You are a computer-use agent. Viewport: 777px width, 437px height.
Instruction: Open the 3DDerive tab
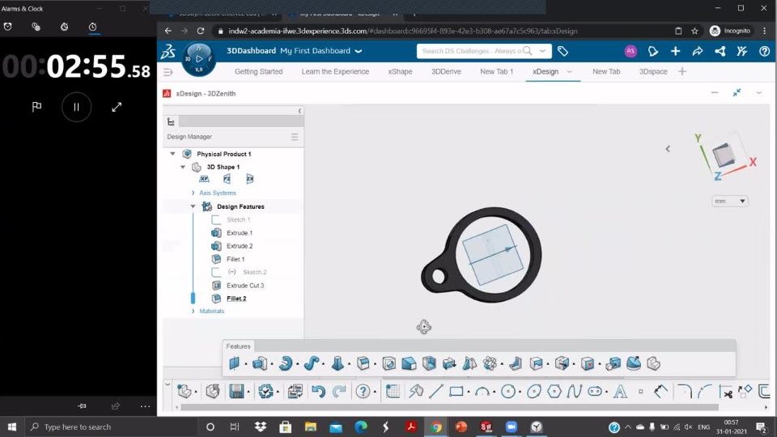click(x=446, y=71)
